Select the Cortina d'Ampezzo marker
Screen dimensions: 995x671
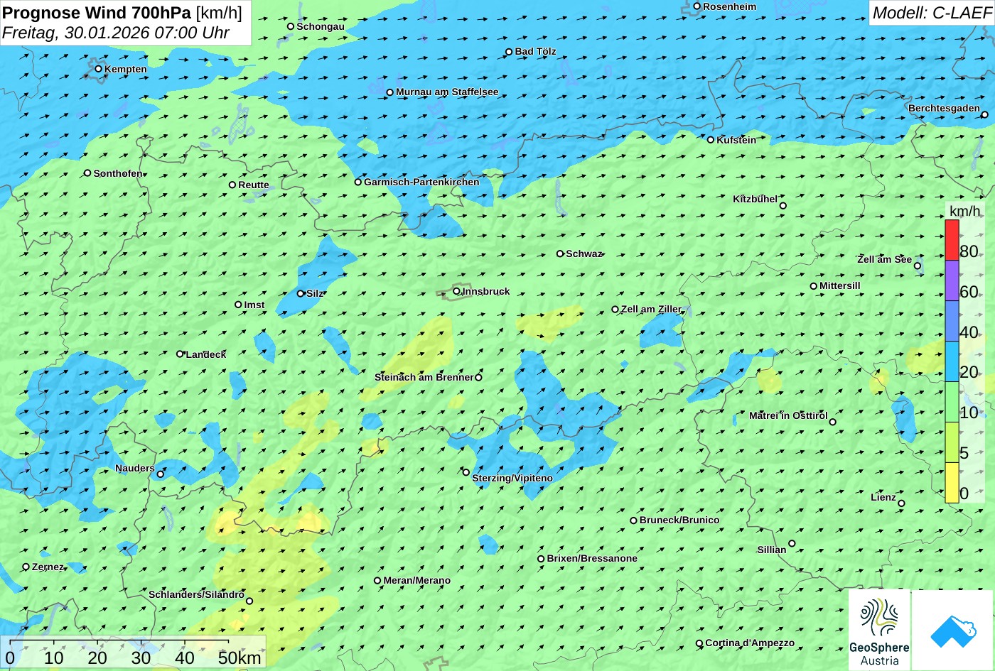699,643
